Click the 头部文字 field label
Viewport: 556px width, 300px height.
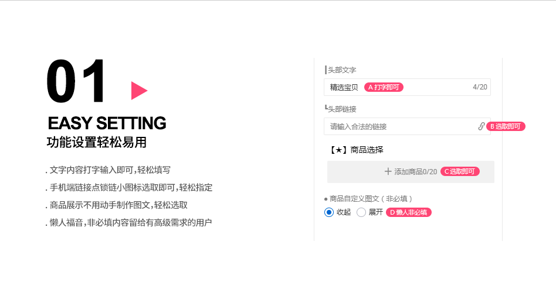[342, 70]
